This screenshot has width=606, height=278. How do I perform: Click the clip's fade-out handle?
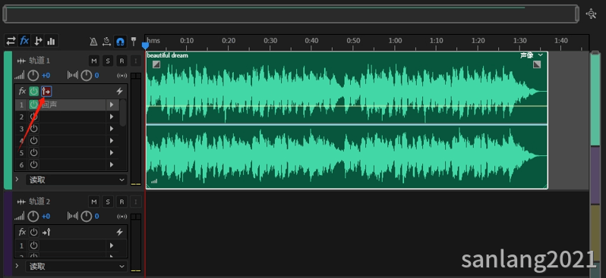(x=537, y=64)
